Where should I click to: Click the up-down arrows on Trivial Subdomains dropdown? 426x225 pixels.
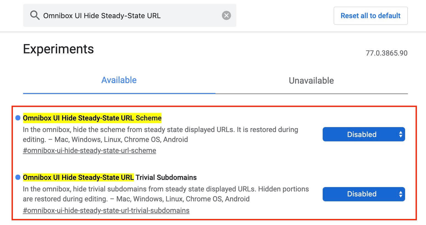[x=400, y=194]
